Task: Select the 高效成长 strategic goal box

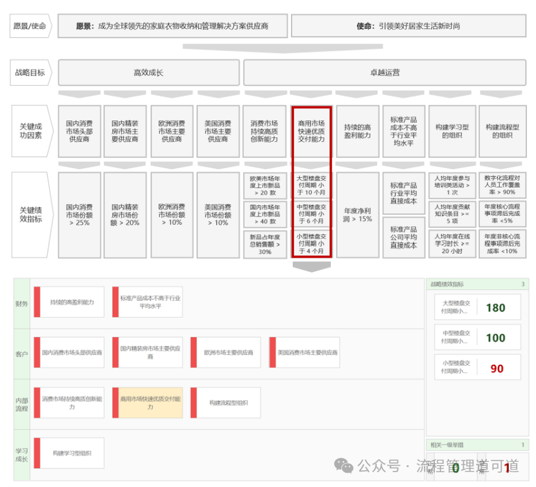Action: tap(148, 73)
